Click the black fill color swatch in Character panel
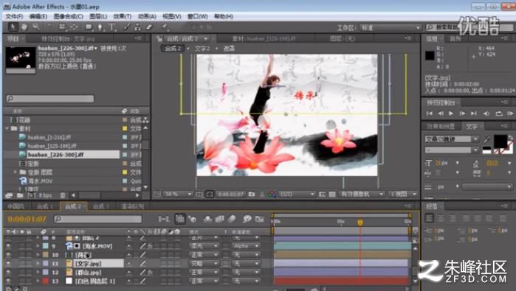Screen dimensions: 516x291 500,141
